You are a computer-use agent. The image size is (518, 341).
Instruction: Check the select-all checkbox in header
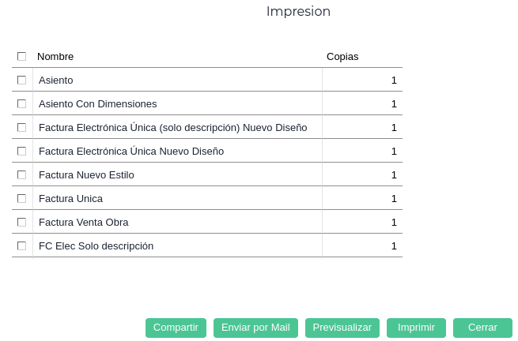click(x=21, y=56)
